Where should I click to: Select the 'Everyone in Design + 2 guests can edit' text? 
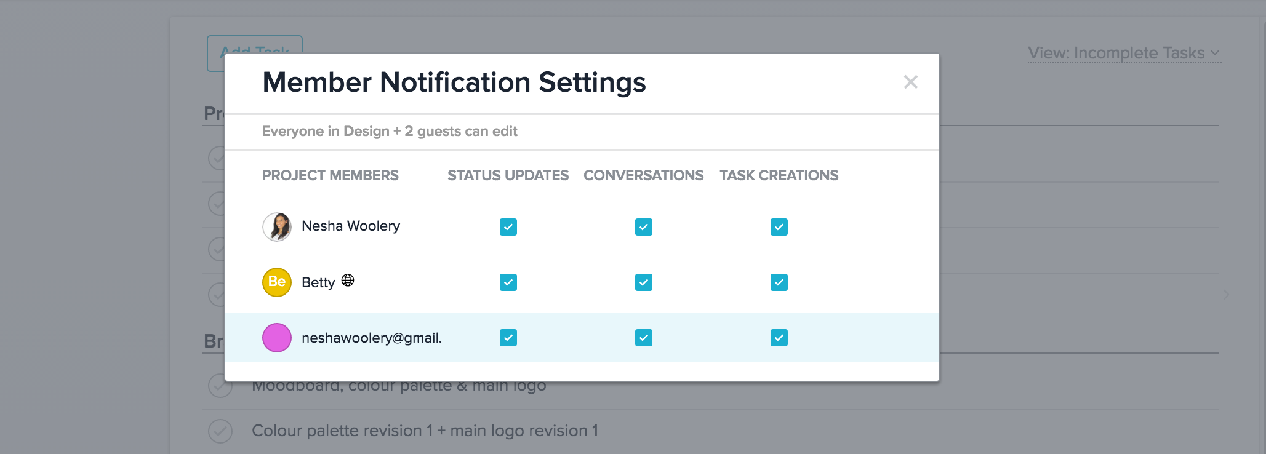coord(390,131)
